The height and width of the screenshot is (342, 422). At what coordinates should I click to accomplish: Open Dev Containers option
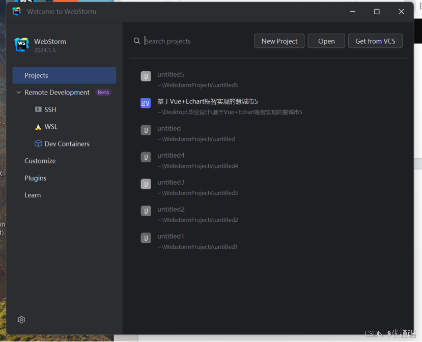(x=67, y=144)
